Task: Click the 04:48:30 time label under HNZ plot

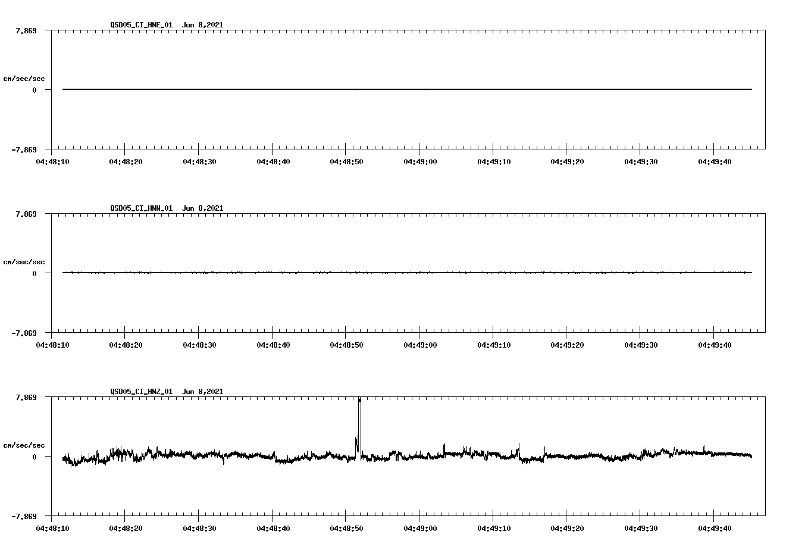Action: click(199, 528)
